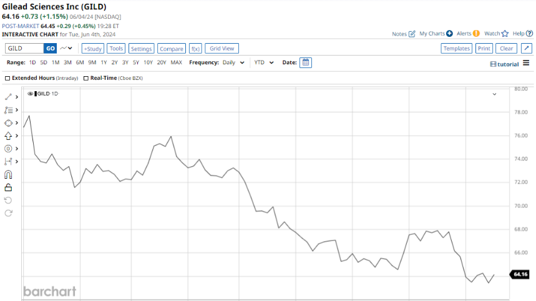The height and width of the screenshot is (301, 536).
Task: Expand the shapes tool submenu arrow
Action: coord(17,123)
